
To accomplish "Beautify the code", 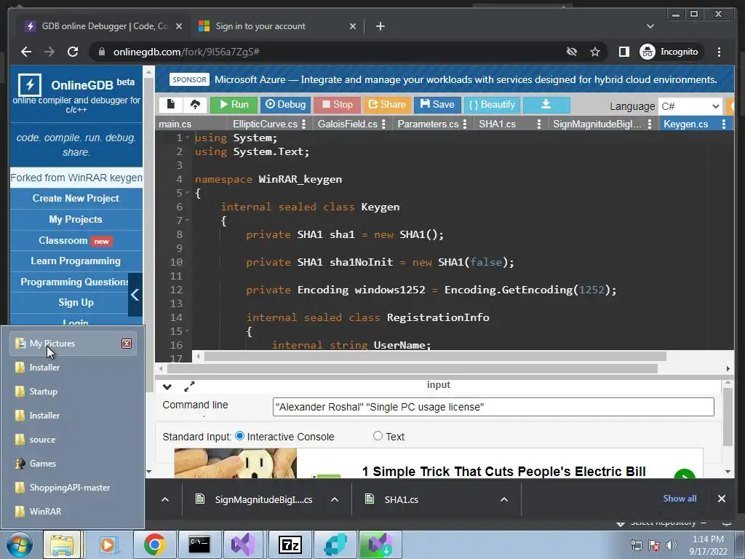I will pos(492,105).
